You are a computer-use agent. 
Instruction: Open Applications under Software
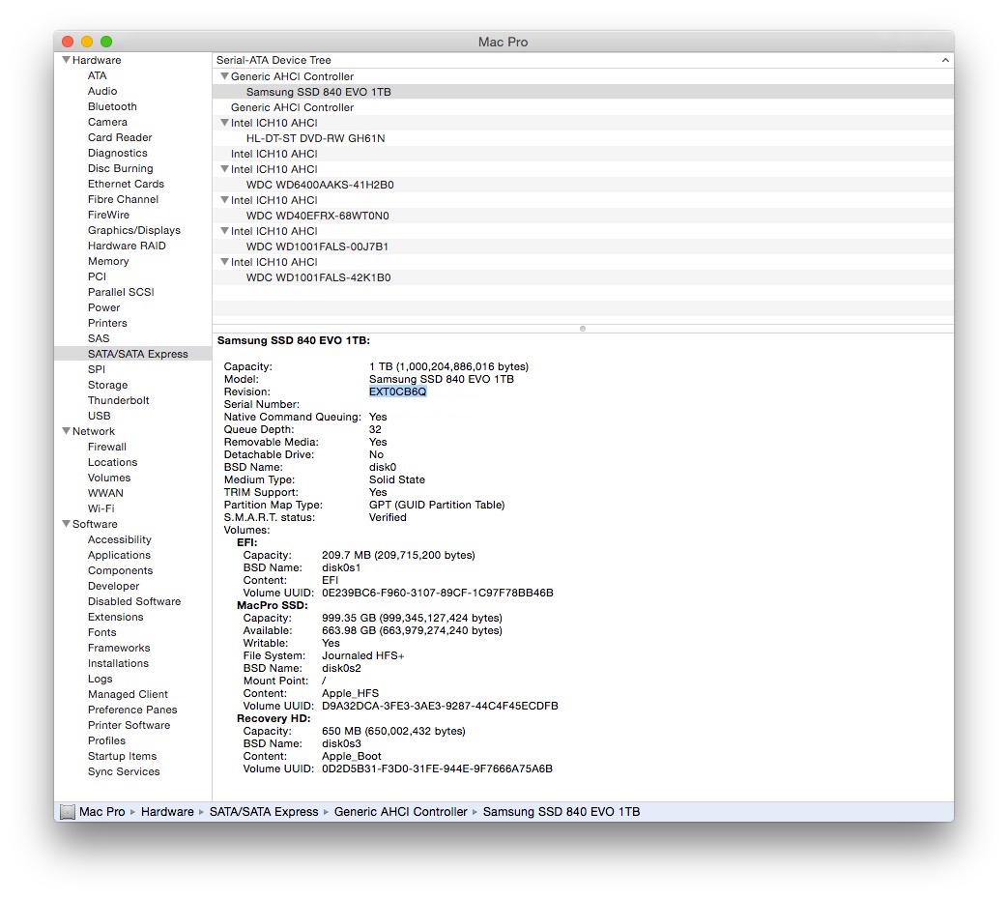pos(119,554)
